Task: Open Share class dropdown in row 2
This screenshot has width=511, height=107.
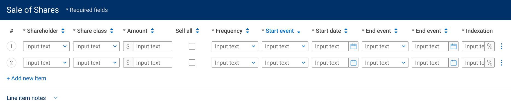Action: click(x=96, y=63)
